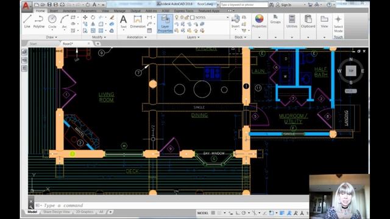Click the MODEL space toggle in status bar

[x=202, y=213]
